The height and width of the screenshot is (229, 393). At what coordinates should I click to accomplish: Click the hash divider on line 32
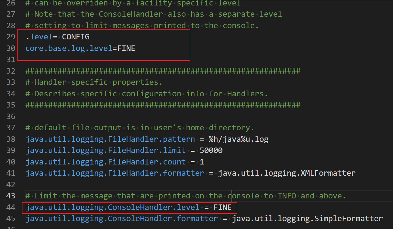[163, 71]
